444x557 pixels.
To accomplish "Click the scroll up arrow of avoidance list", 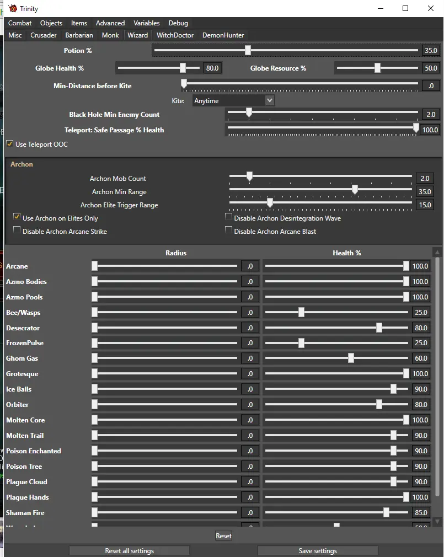I will [x=437, y=253].
